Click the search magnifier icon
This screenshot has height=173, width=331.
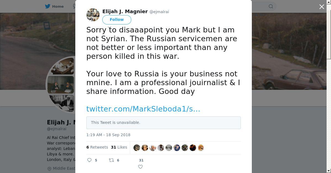(x=271, y=6)
